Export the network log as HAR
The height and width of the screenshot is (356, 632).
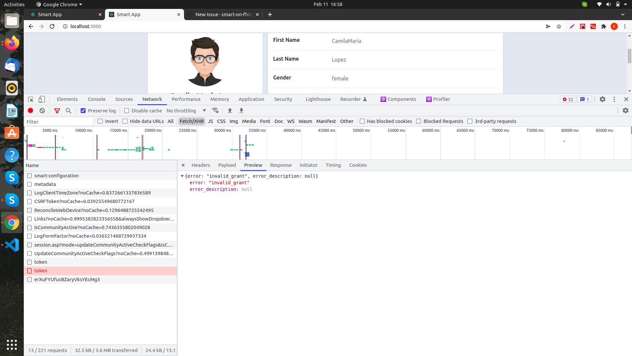tap(241, 110)
